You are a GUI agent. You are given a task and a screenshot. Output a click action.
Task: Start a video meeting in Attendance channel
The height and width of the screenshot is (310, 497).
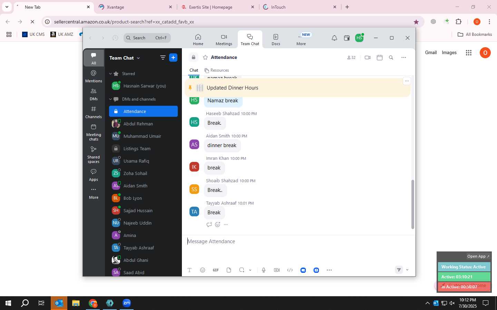[x=368, y=58]
